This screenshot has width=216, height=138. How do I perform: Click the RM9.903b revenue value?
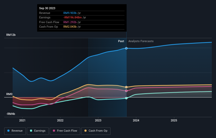click(70, 13)
